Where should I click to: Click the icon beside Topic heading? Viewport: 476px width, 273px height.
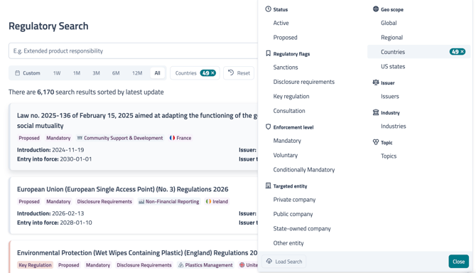(376, 142)
